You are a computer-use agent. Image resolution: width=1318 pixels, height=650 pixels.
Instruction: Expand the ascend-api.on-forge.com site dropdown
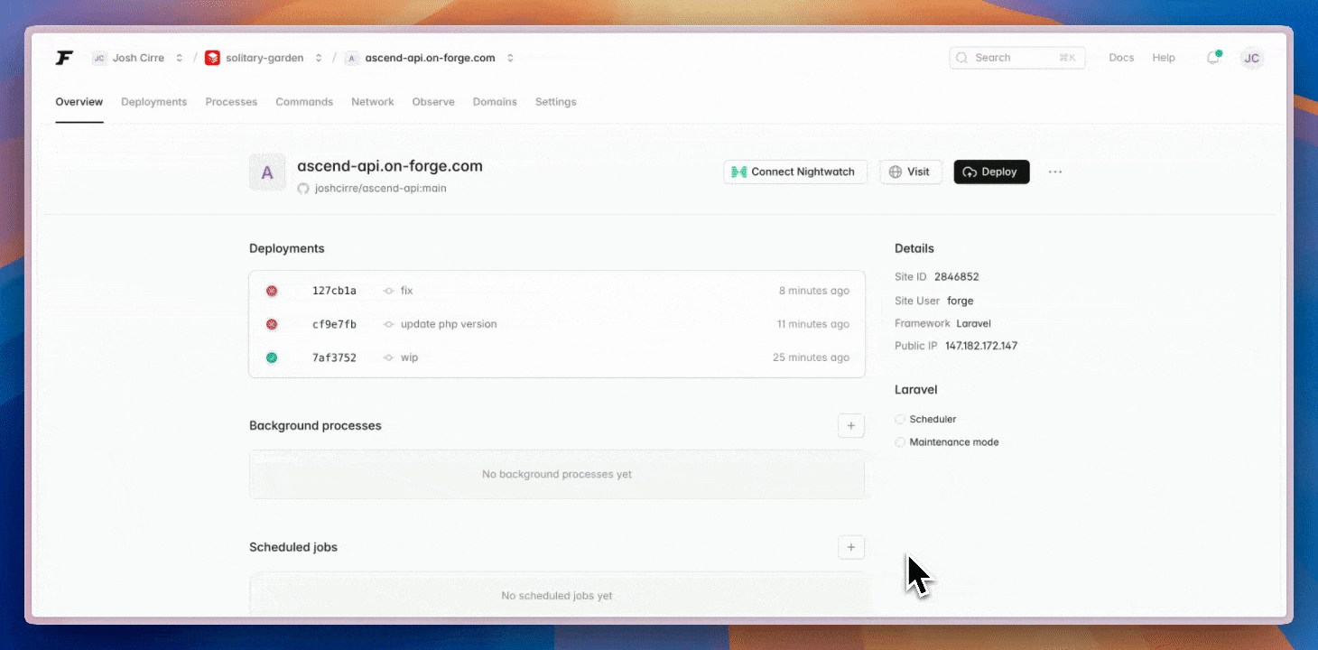pyautogui.click(x=510, y=58)
